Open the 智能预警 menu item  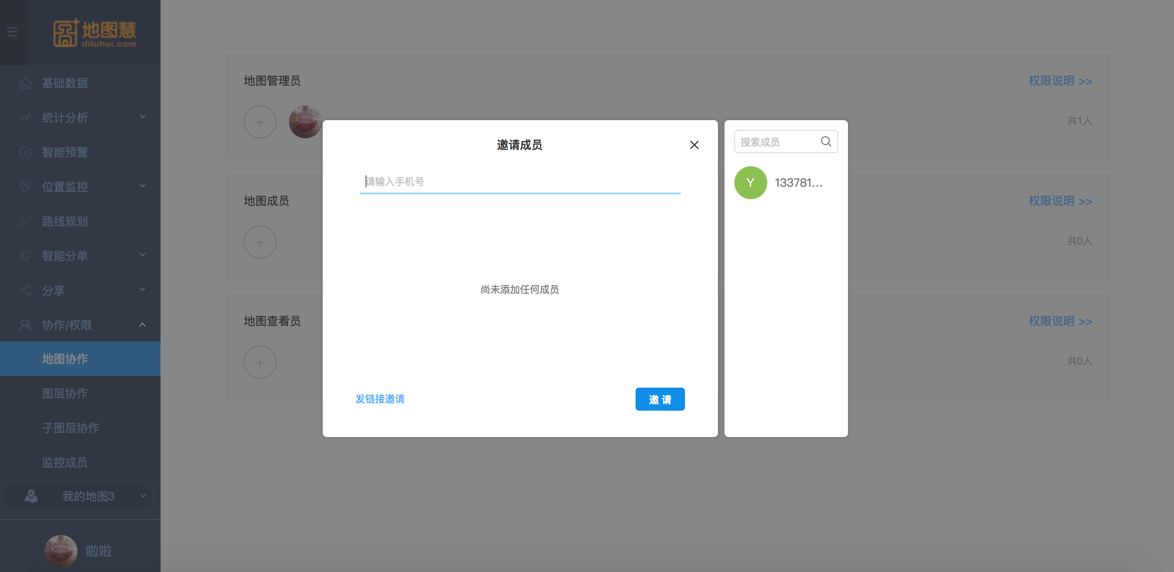(x=80, y=152)
